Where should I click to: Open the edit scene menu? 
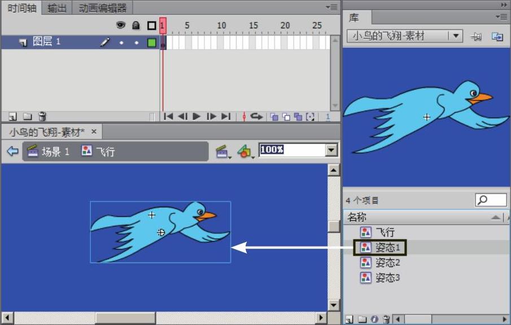[x=223, y=152]
